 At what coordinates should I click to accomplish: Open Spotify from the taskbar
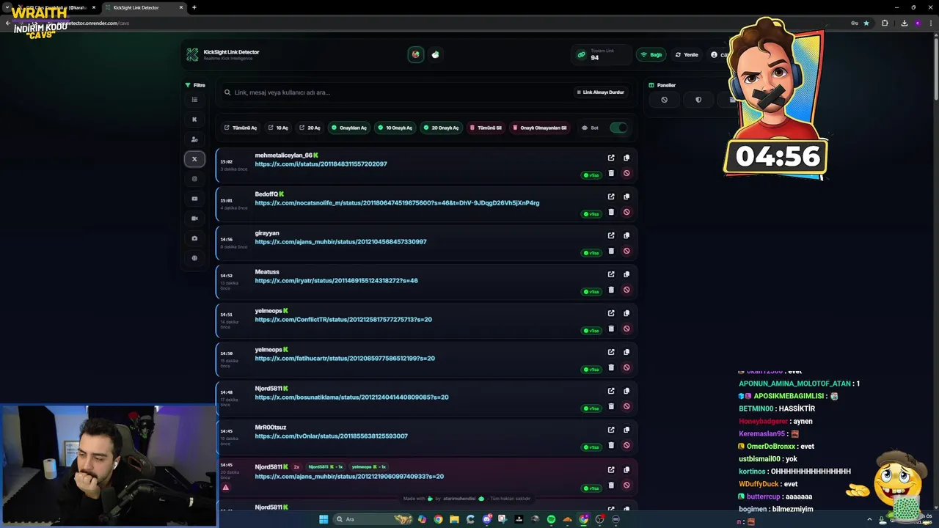click(x=552, y=519)
